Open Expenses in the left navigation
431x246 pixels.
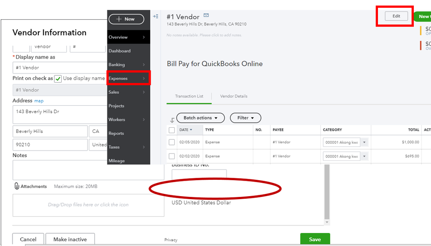(x=129, y=78)
